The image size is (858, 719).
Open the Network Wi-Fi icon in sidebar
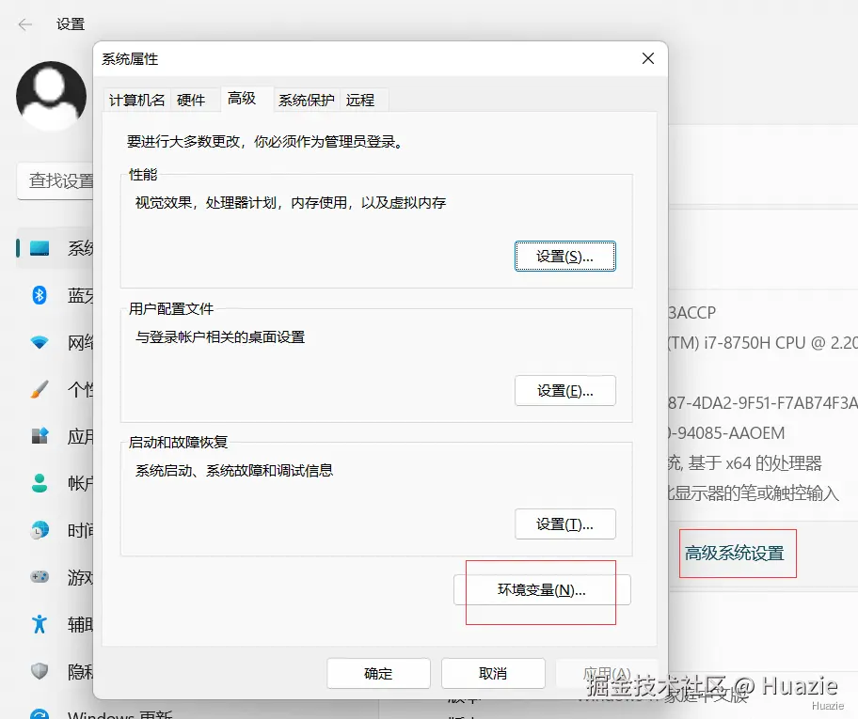point(40,343)
